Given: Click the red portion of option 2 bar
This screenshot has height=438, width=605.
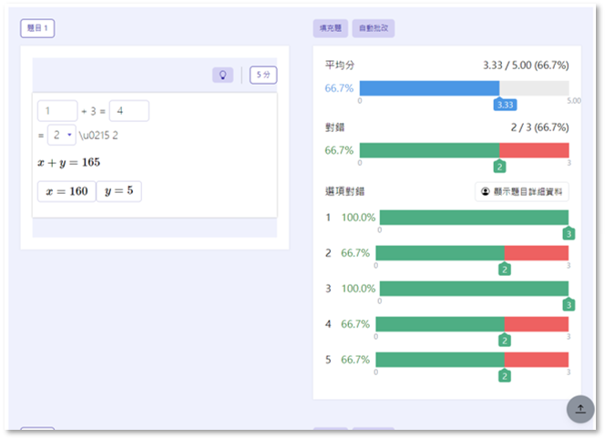Looking at the screenshot, I should [537, 252].
